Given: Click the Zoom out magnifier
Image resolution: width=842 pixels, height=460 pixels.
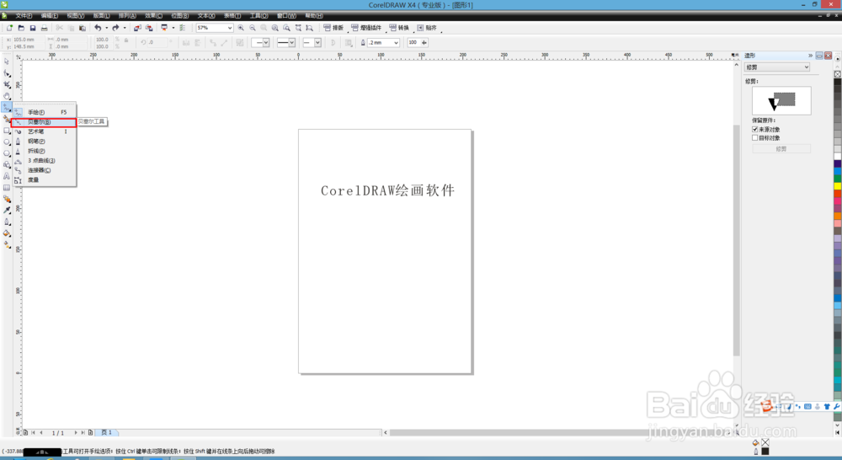Looking at the screenshot, I should [x=253, y=28].
